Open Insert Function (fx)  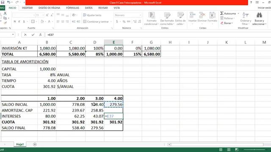click(x=40, y=35)
